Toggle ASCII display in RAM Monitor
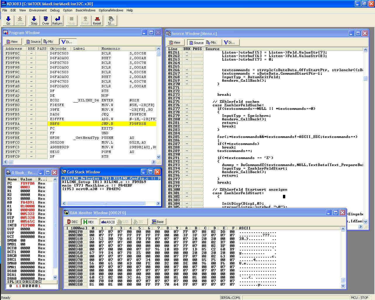Screen dimensions: 375x300 point(108,222)
